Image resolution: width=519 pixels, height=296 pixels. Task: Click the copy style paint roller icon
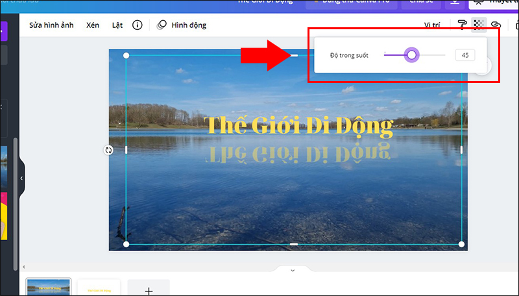[x=462, y=25]
